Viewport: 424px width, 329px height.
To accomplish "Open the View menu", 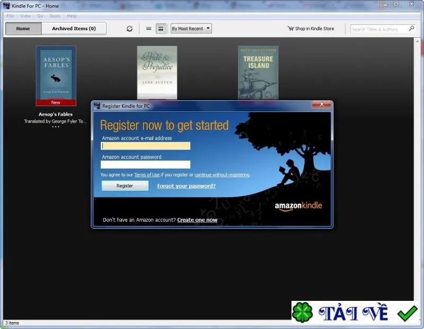I will 25,16.
